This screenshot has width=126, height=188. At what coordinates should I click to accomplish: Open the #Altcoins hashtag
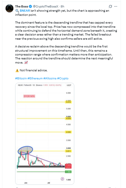pos(50,78)
